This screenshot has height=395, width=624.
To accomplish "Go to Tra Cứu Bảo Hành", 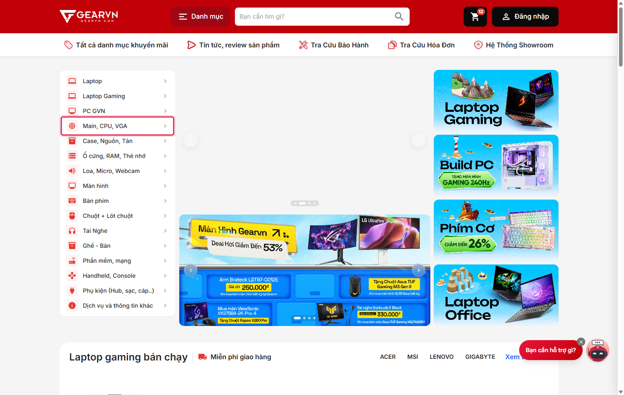I will (334, 45).
